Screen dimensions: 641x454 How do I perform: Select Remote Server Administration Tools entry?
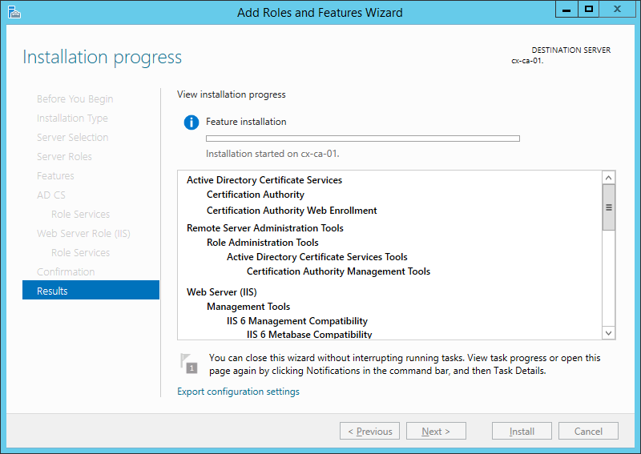click(x=264, y=227)
